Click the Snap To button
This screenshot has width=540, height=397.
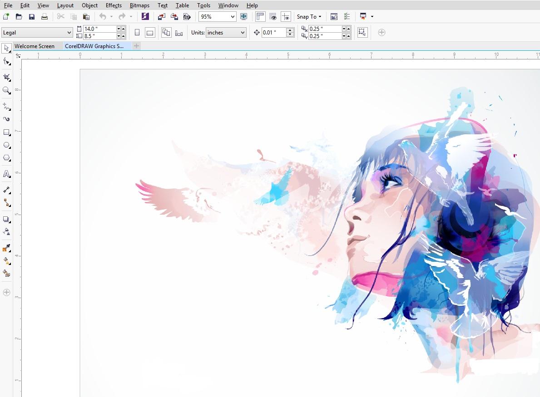pyautogui.click(x=309, y=16)
